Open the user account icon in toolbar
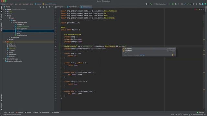 tap(147, 4)
